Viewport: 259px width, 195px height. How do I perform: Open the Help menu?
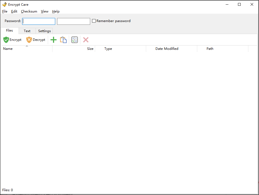point(56,11)
